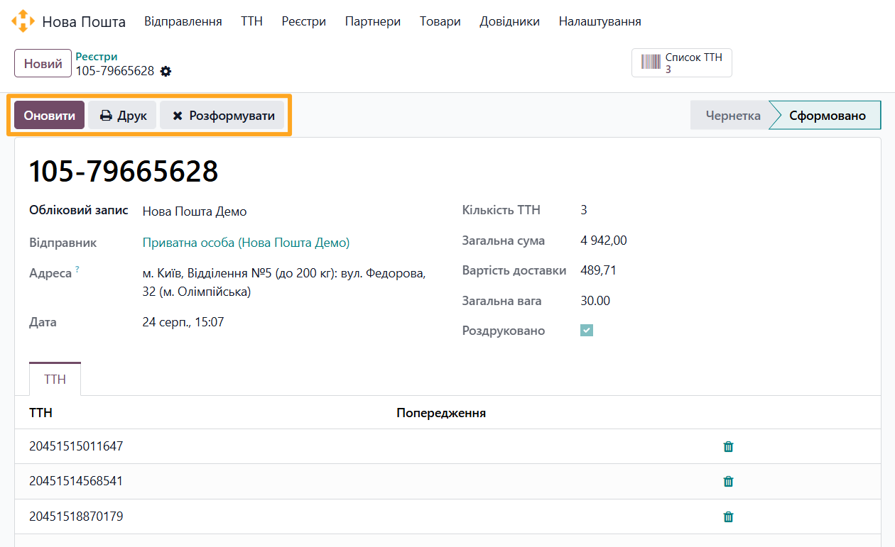Click the address text м. Київ, Відділення №5
895x547 pixels.
click(284, 282)
